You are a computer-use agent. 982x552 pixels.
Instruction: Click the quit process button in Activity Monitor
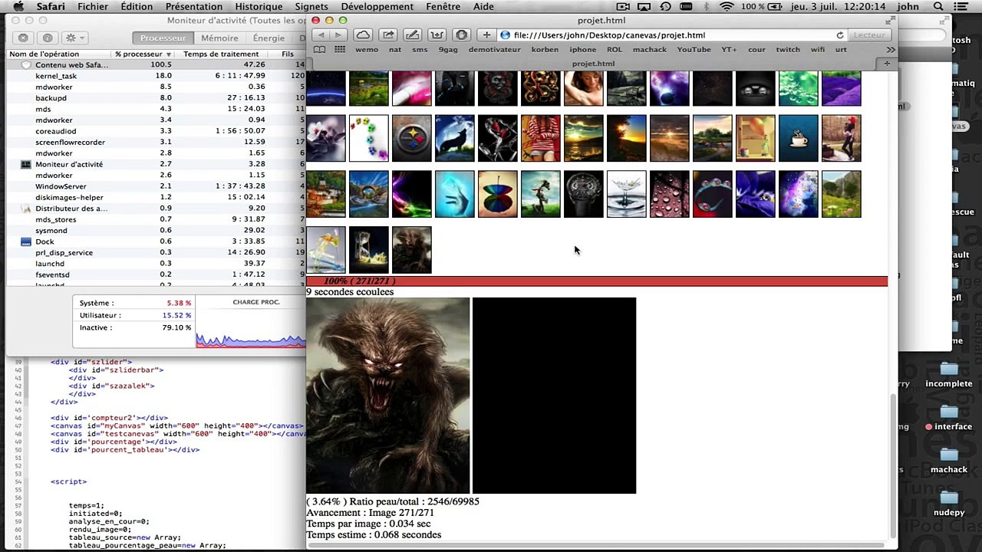(x=23, y=38)
